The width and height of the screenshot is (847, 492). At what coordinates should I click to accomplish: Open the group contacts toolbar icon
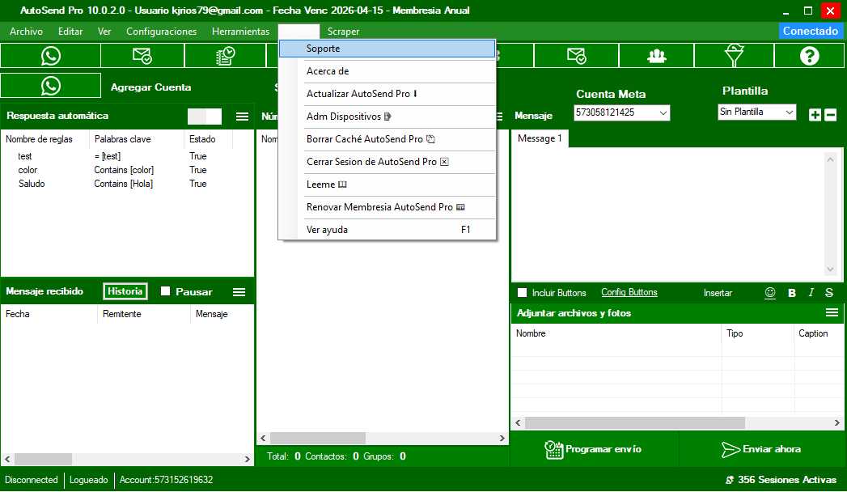point(657,55)
